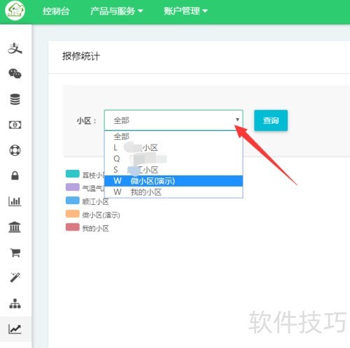
Task: Click the line chart statistics sidebar icon
Action: (x=15, y=329)
